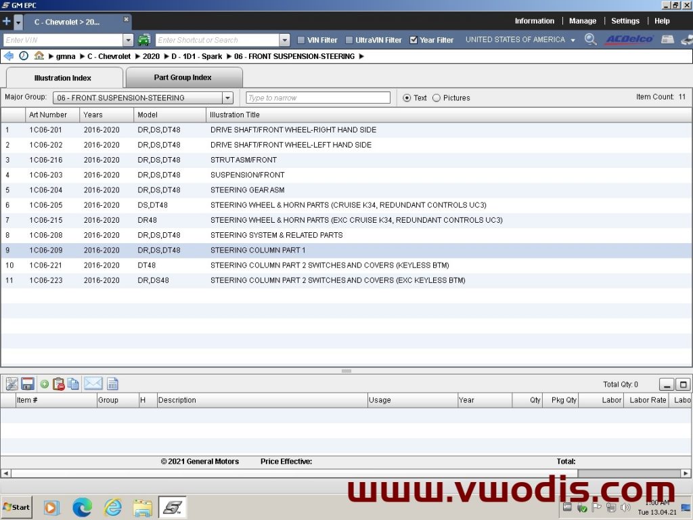Image resolution: width=693 pixels, height=520 pixels.
Task: Open the Enter VIN dropdown arrow
Action: pos(128,40)
